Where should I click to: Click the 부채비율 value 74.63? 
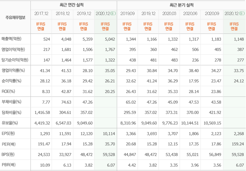click(66, 102)
